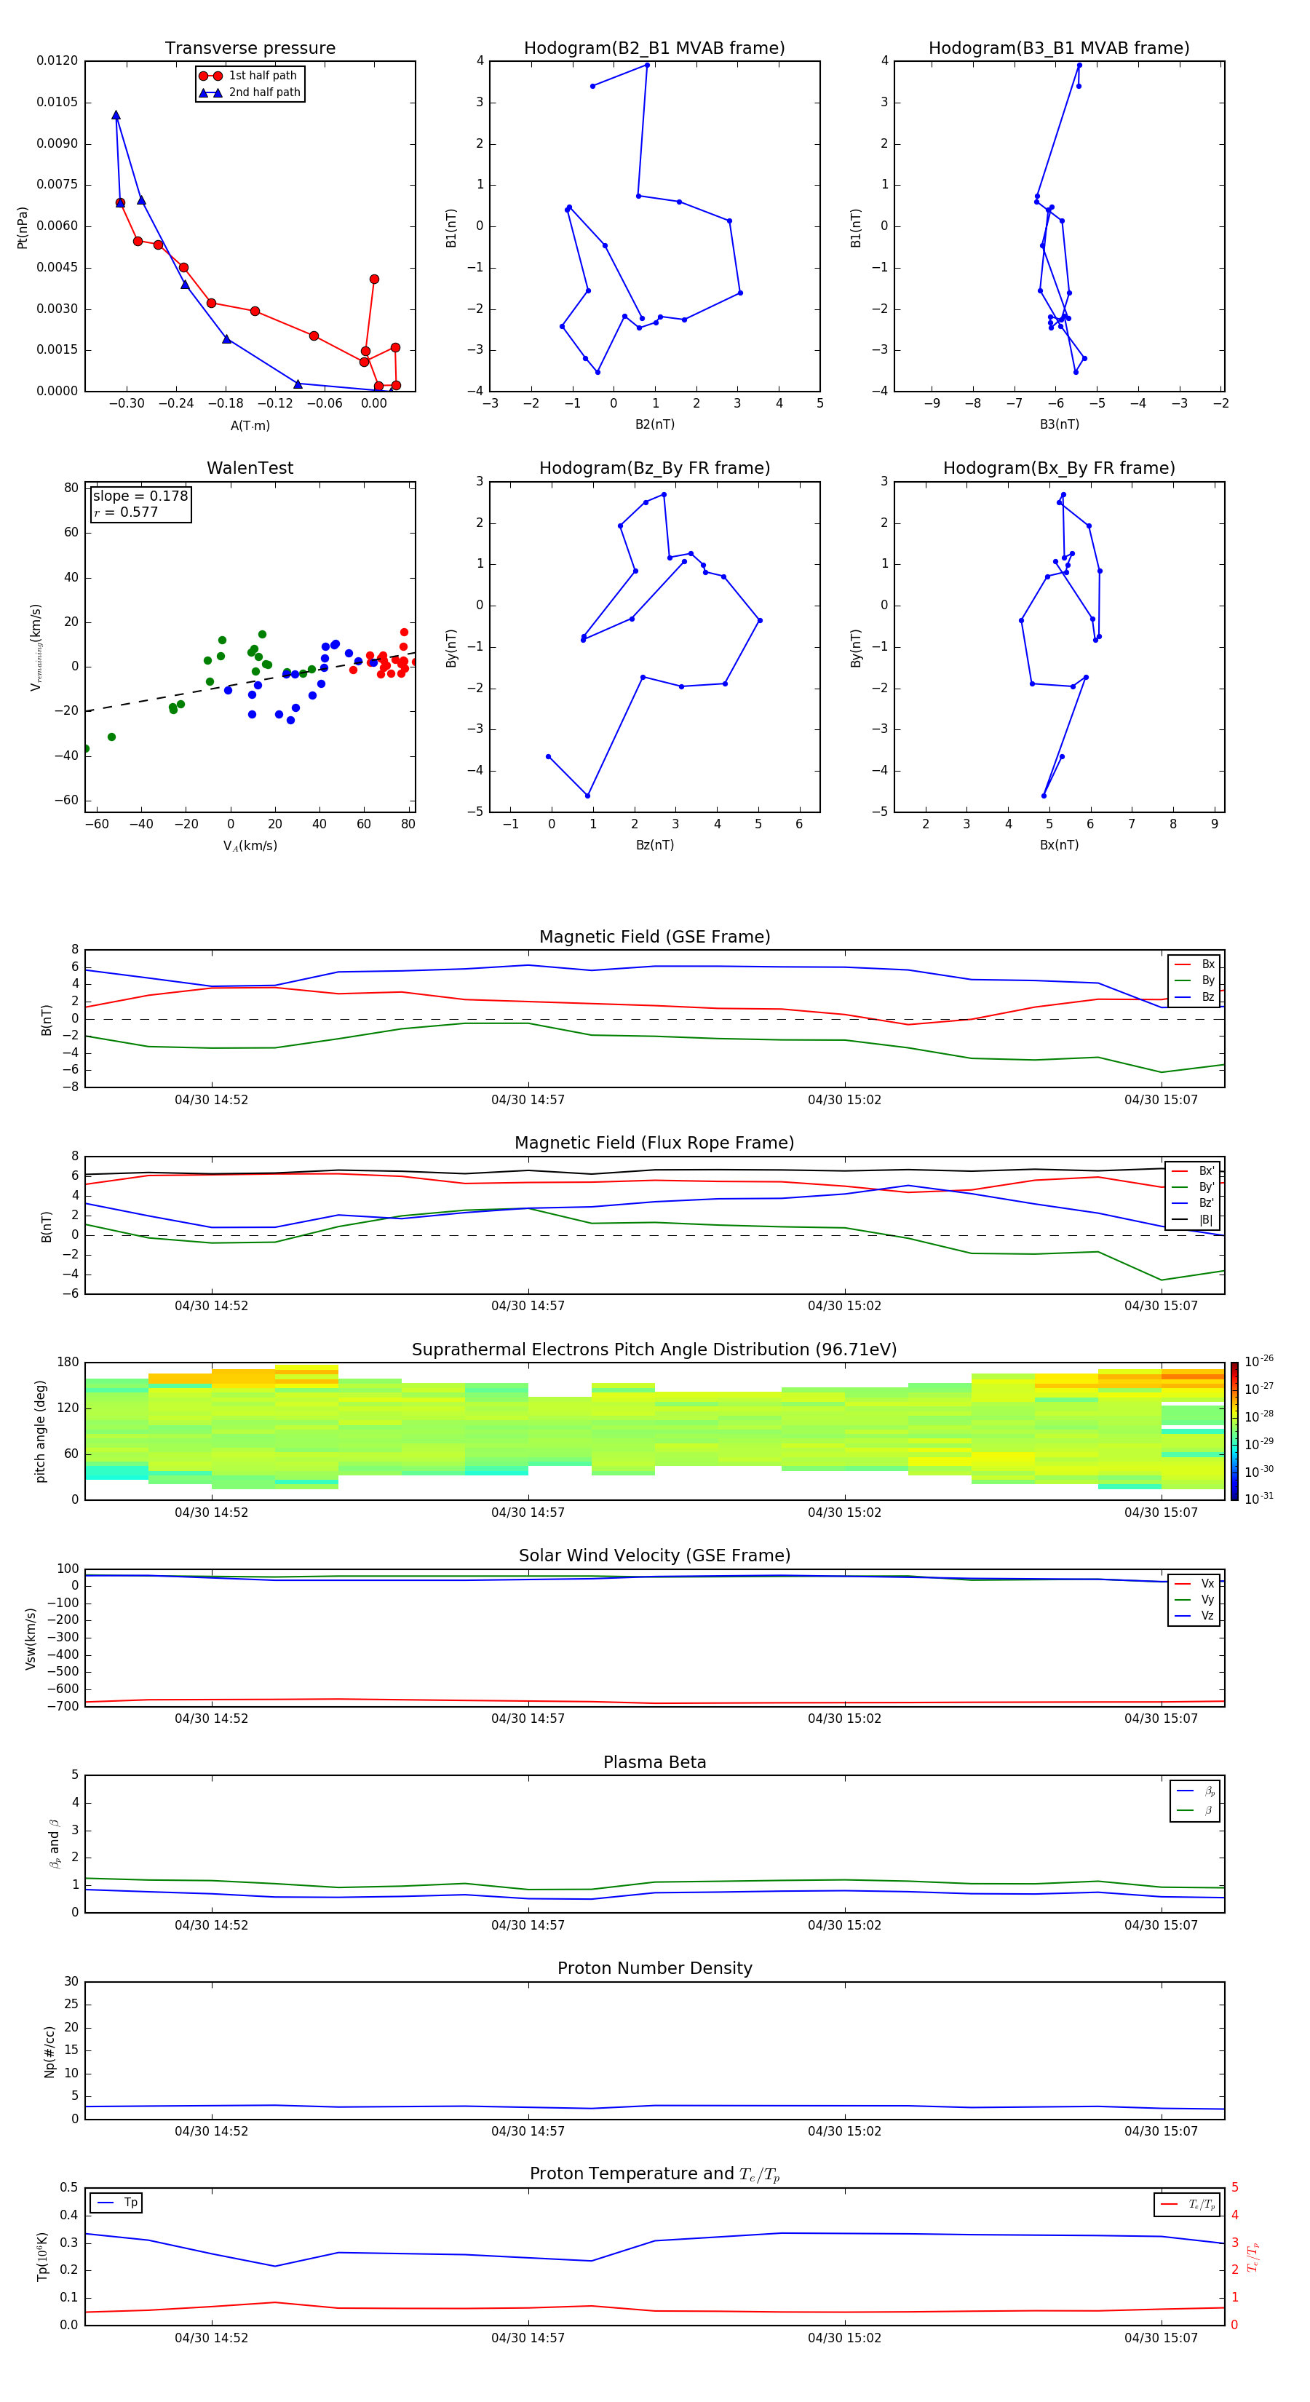Click 'V_A(km/s)' axis label in WalenTest
1310x2402 pixels.
coord(250,846)
